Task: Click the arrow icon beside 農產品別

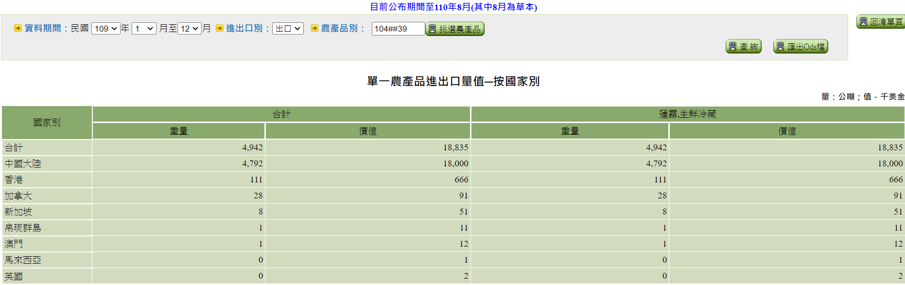Action: pos(314,28)
